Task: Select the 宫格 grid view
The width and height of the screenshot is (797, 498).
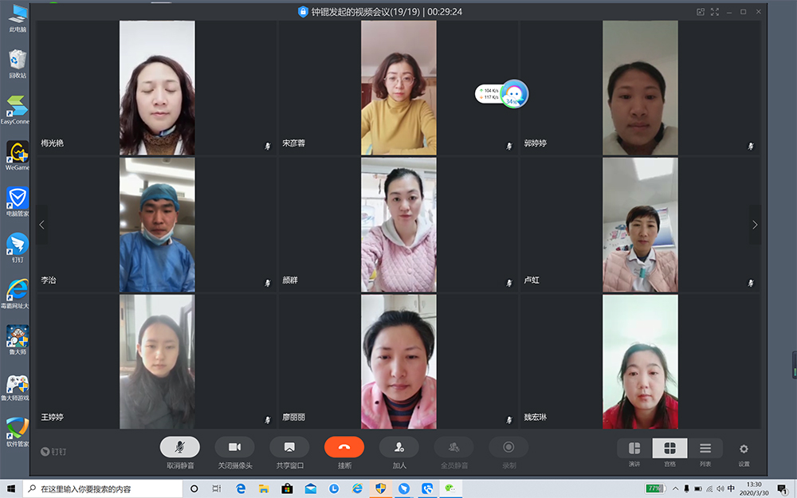Action: [x=669, y=448]
